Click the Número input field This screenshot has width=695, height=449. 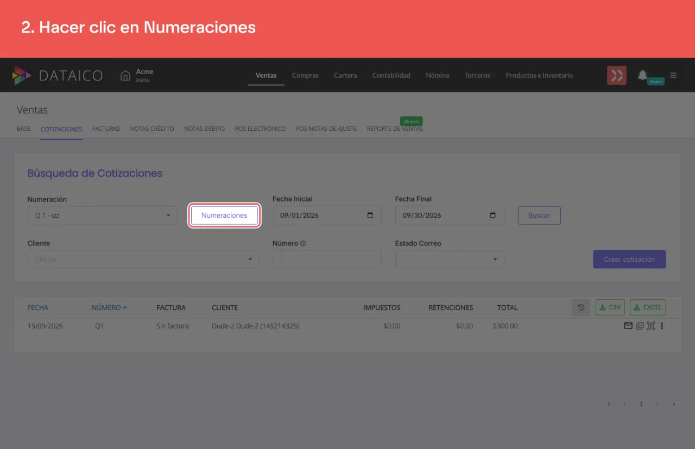(327, 259)
